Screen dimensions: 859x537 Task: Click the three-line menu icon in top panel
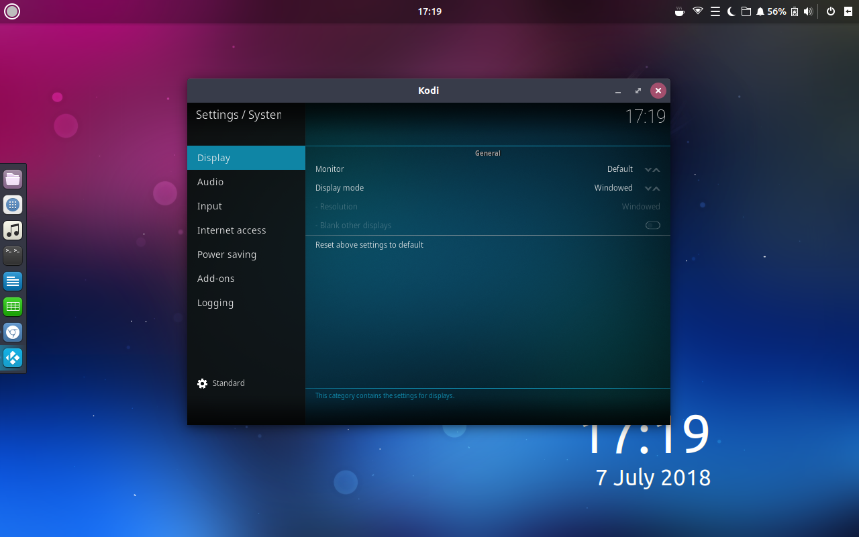click(715, 11)
